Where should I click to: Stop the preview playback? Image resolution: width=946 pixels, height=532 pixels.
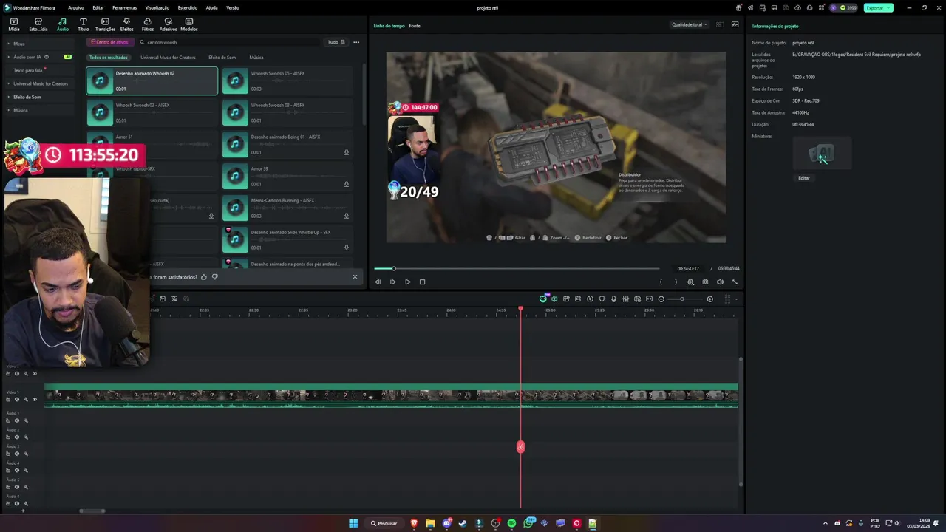422,282
